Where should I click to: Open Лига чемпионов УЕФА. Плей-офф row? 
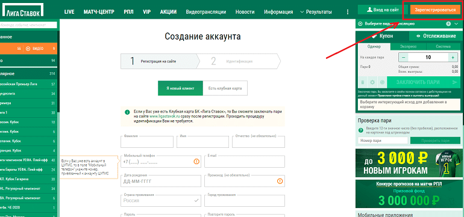pos(29,160)
